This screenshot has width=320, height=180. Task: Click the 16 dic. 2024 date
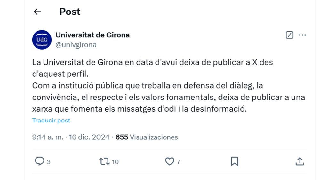point(89,137)
